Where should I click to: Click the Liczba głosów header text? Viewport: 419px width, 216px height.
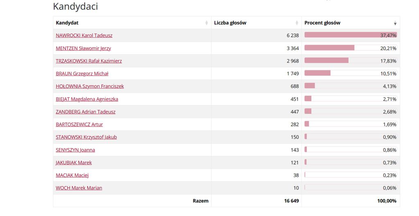[x=230, y=23]
